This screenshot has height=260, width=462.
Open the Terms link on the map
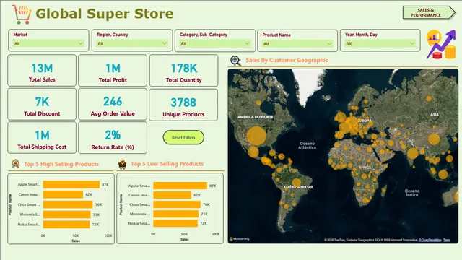pyautogui.click(x=447, y=240)
